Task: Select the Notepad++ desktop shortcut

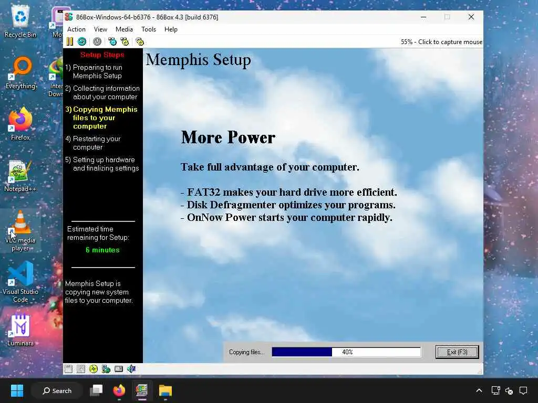Action: [x=20, y=175]
